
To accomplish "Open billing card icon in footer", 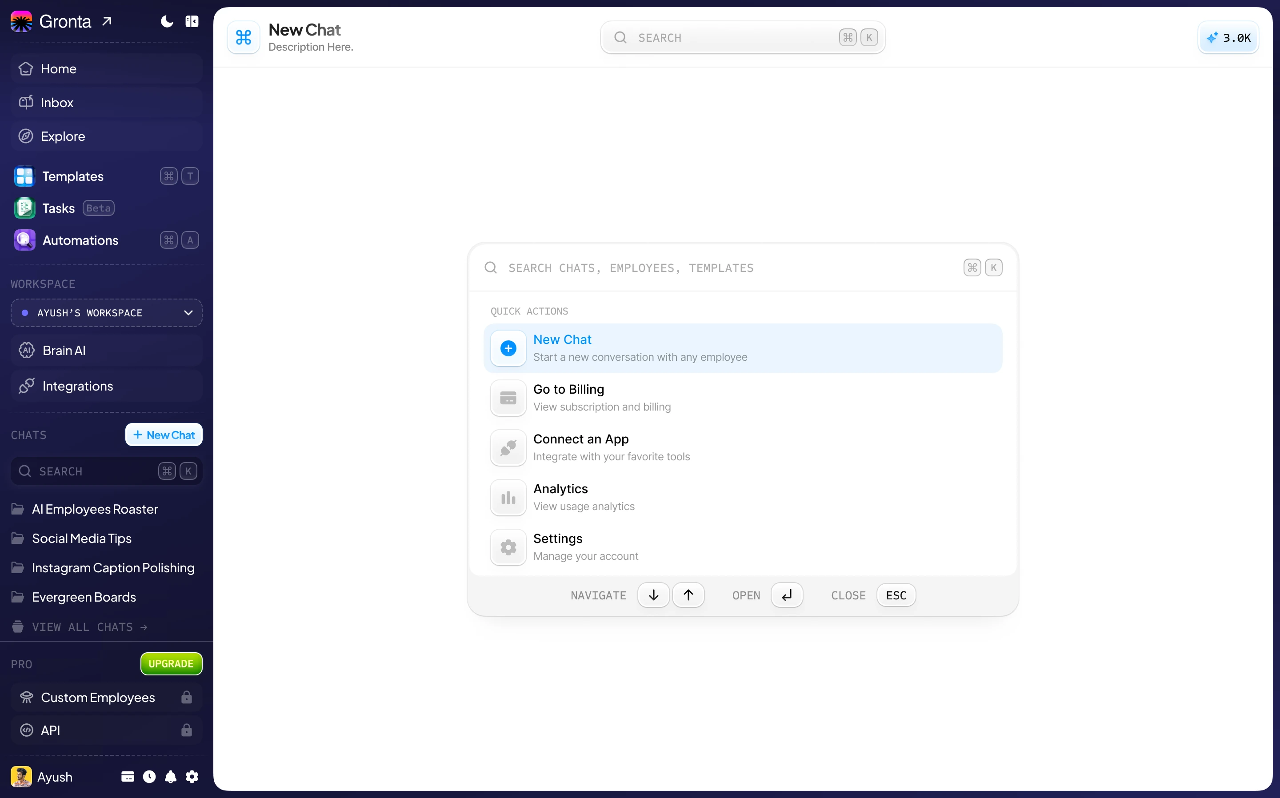I will click(128, 777).
